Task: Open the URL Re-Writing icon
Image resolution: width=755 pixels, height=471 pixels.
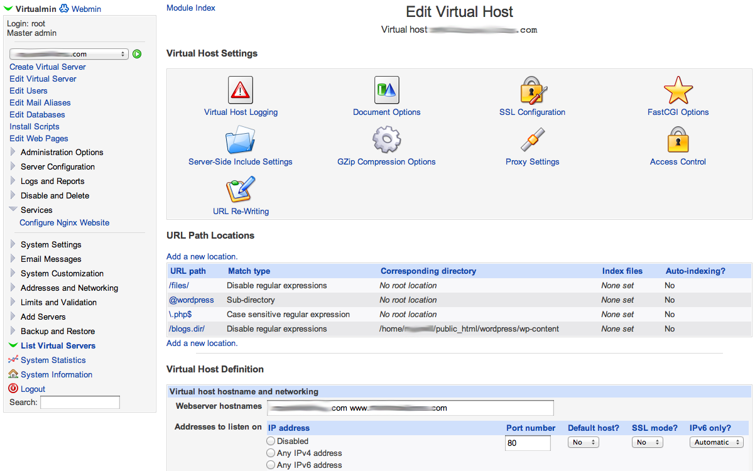Action: click(x=241, y=190)
